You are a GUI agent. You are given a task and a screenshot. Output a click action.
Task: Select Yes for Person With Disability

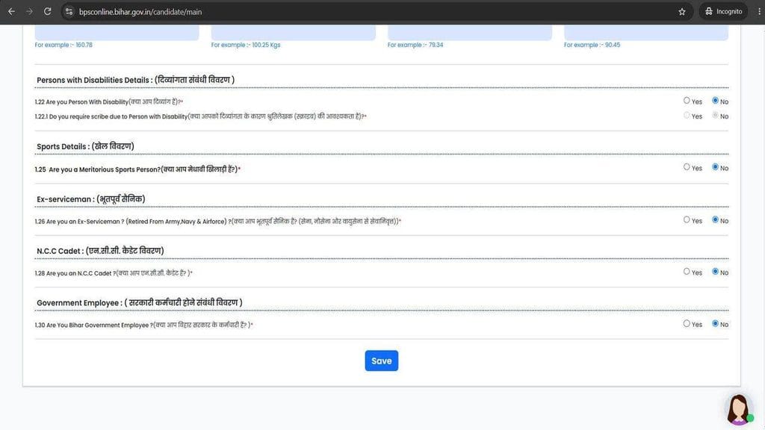pyautogui.click(x=687, y=101)
